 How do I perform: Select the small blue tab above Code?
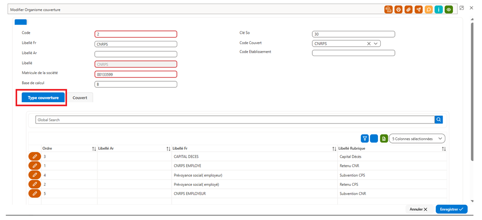20,22
